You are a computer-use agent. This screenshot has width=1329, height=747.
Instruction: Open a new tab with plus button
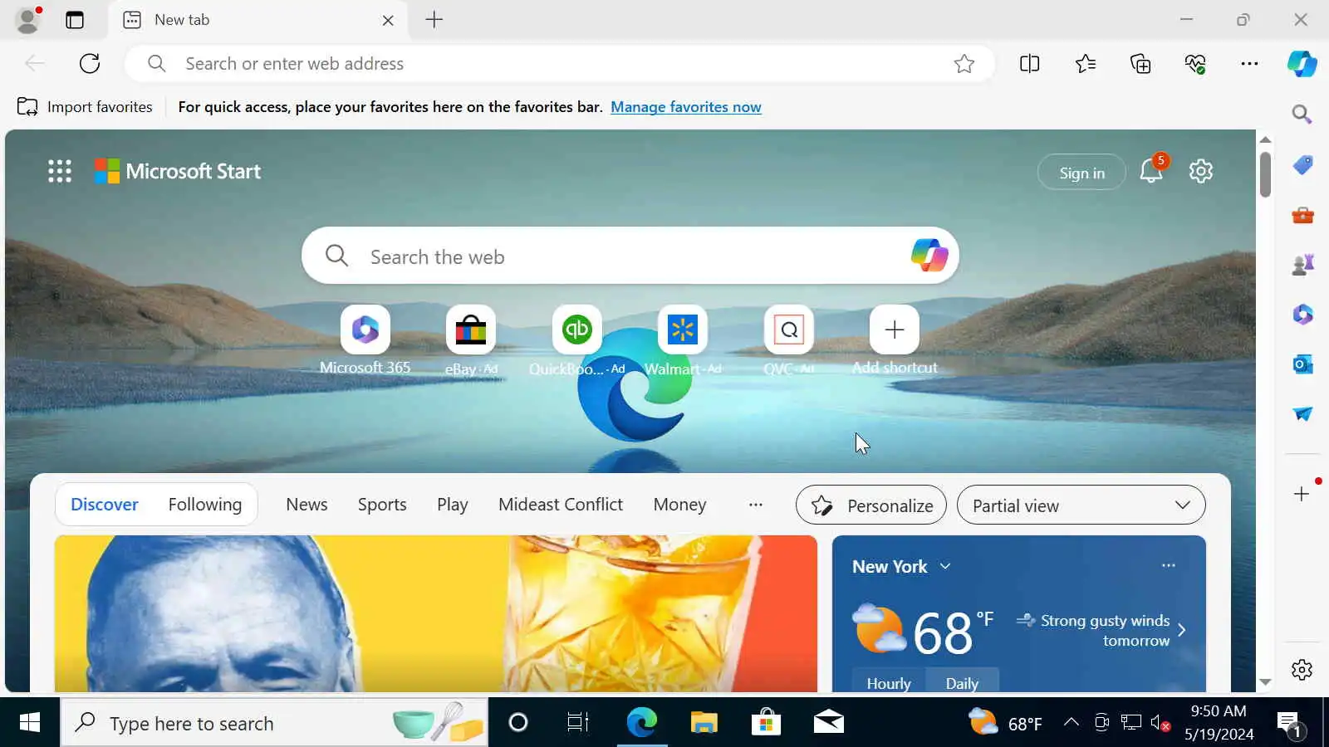pyautogui.click(x=434, y=20)
